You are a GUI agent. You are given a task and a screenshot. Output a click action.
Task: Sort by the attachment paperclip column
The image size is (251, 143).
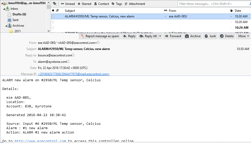tap(57, 11)
